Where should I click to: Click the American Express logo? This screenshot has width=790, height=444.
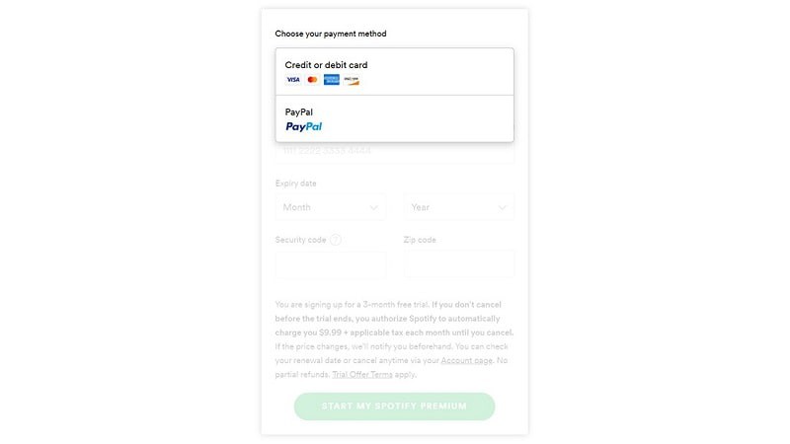[332, 80]
